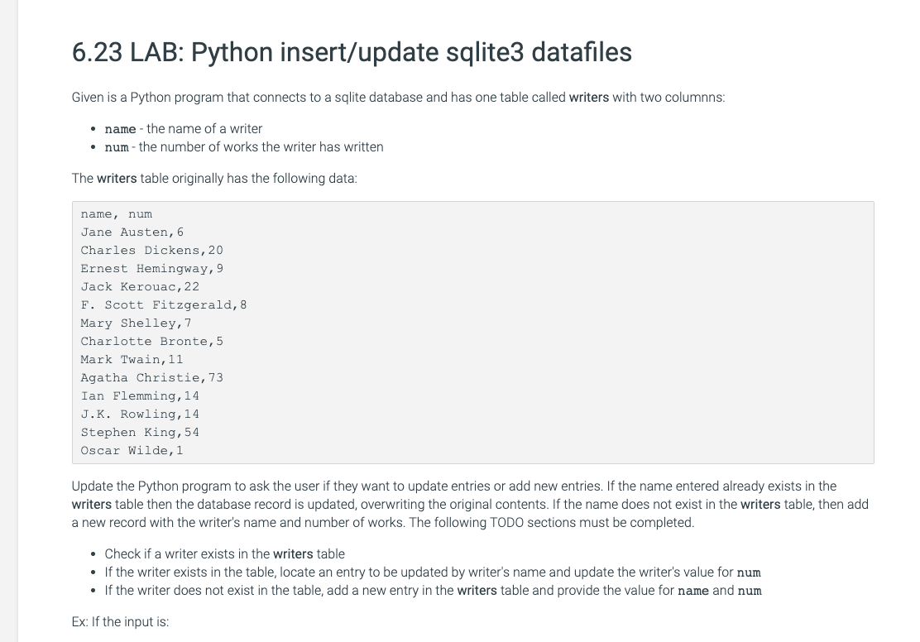
Task: Click the 'Charles Dickens,20' data line
Action: coord(152,250)
